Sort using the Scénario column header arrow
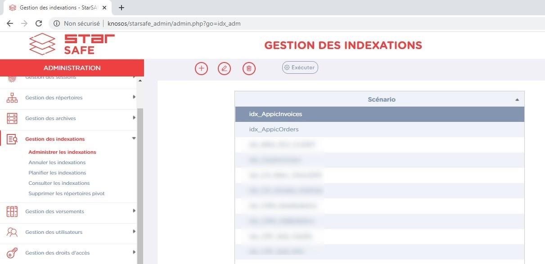Viewport: 545px width, 264px height. (517, 99)
